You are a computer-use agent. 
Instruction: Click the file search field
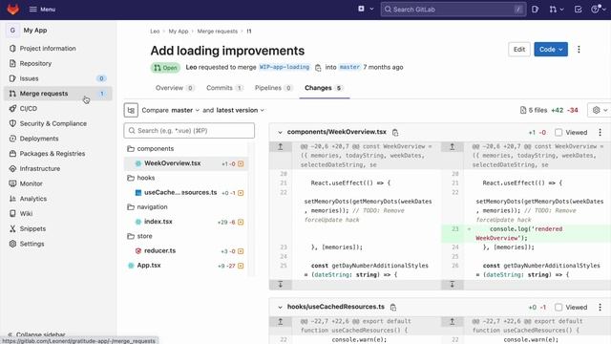click(189, 131)
